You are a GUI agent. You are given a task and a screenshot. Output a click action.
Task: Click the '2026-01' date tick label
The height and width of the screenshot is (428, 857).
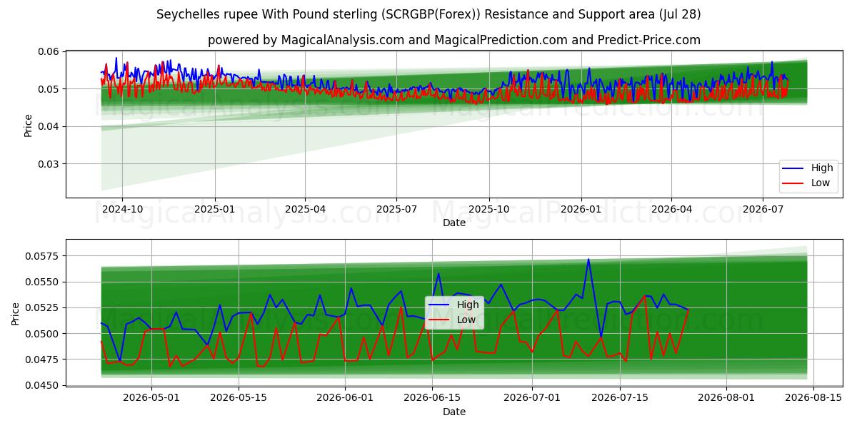(581, 210)
